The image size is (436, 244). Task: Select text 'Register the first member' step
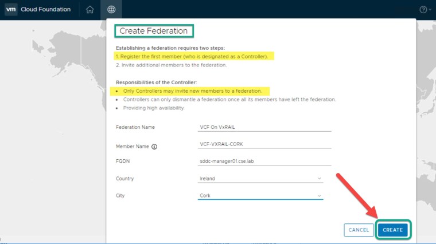pos(192,56)
